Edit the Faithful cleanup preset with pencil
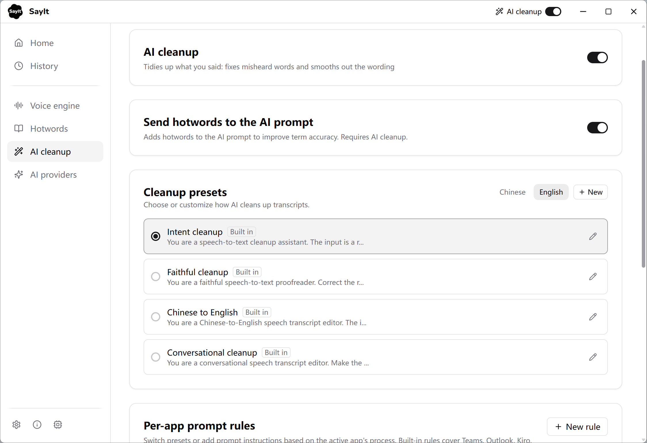The width and height of the screenshot is (647, 443). pyautogui.click(x=593, y=277)
